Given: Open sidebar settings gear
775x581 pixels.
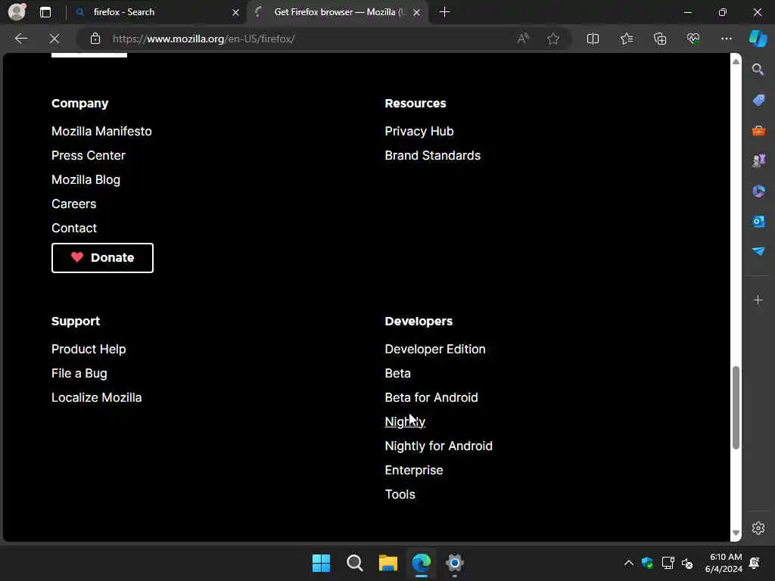Looking at the screenshot, I should pos(758,528).
